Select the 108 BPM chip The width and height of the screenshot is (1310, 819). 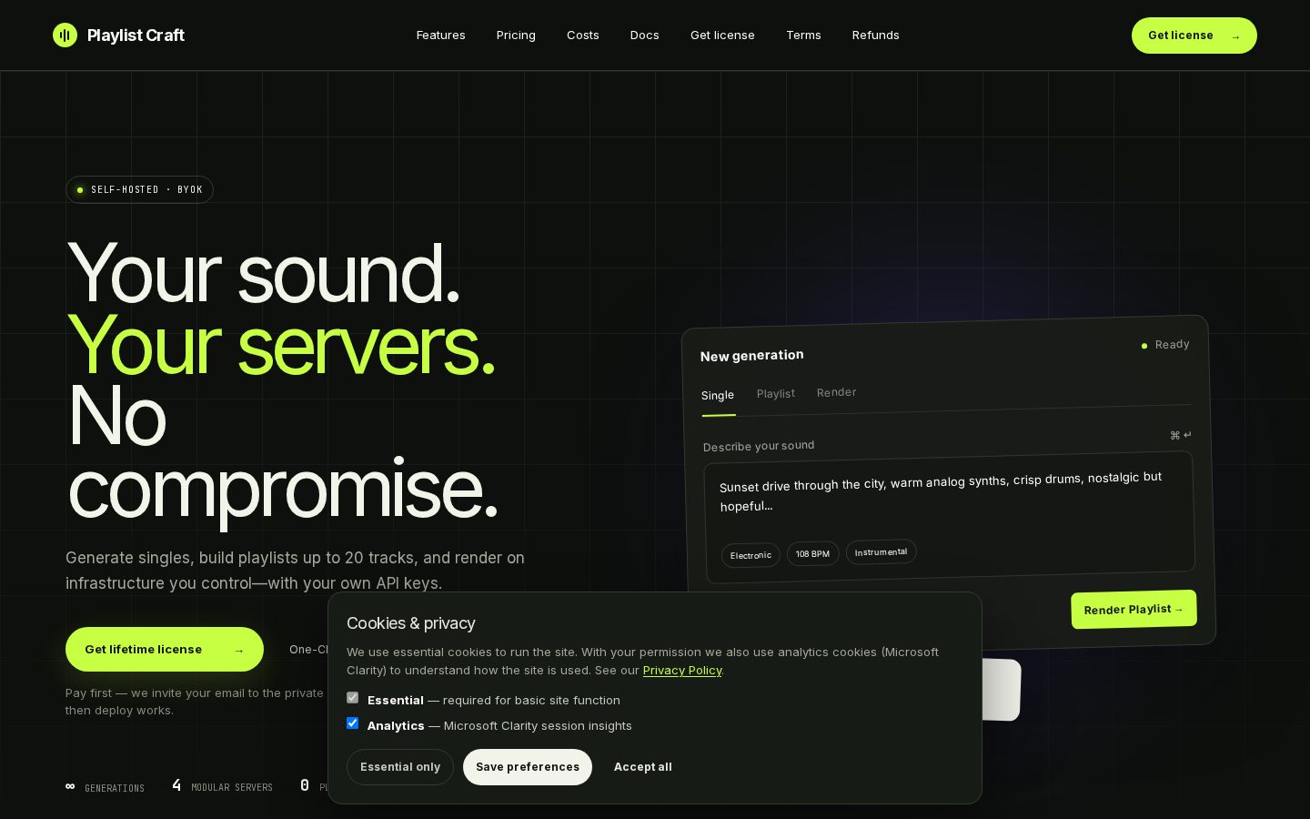[x=812, y=553]
